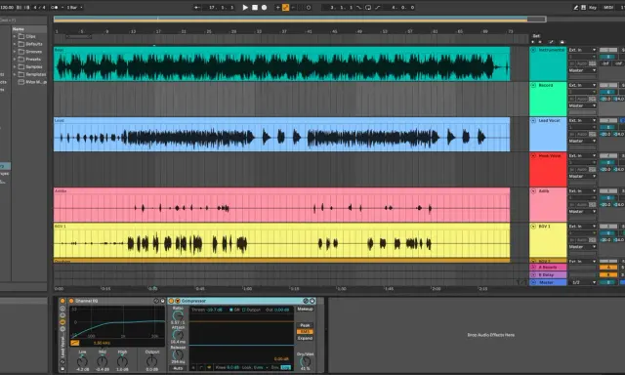Click the Set locator button

[536, 36]
